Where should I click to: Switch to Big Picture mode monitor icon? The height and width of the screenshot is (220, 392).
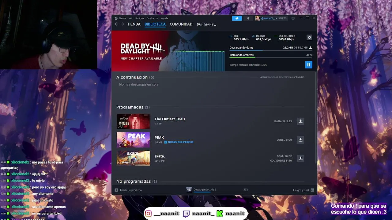293,18
